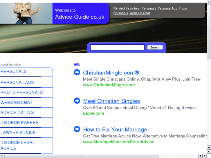
Task: Click the horizontal scrollbar far-right arrow
Action: 205,156
